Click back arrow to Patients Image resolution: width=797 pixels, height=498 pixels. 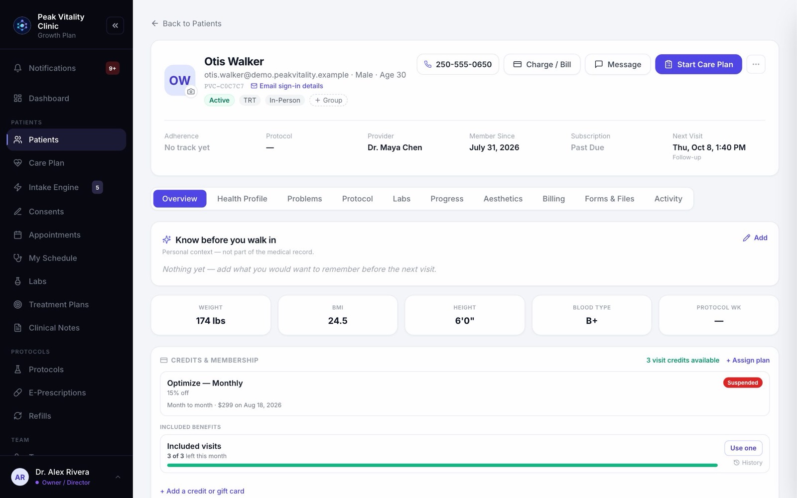pos(155,23)
